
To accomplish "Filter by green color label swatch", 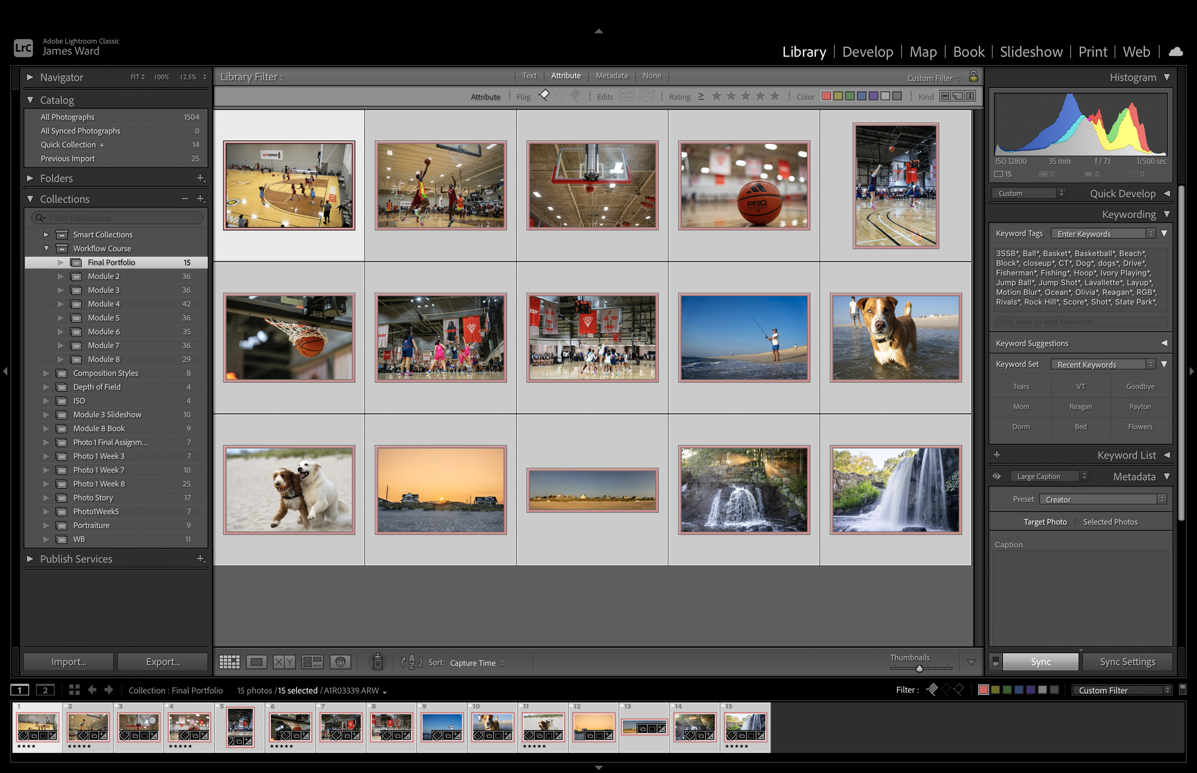I will pyautogui.click(x=849, y=96).
